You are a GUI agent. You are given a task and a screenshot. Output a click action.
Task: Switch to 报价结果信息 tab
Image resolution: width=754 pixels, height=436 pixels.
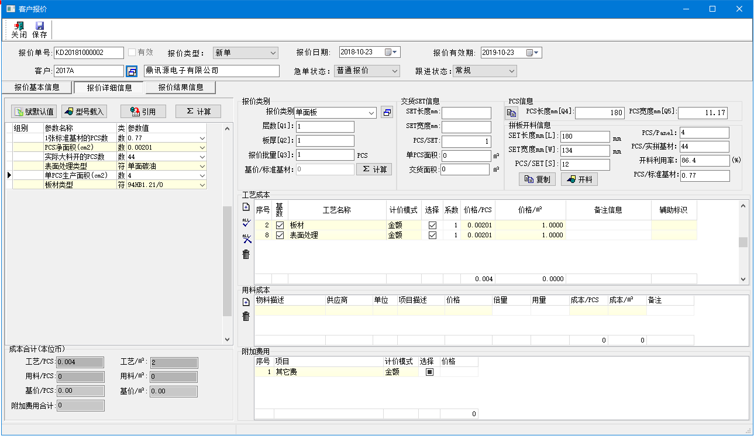pyautogui.click(x=181, y=88)
